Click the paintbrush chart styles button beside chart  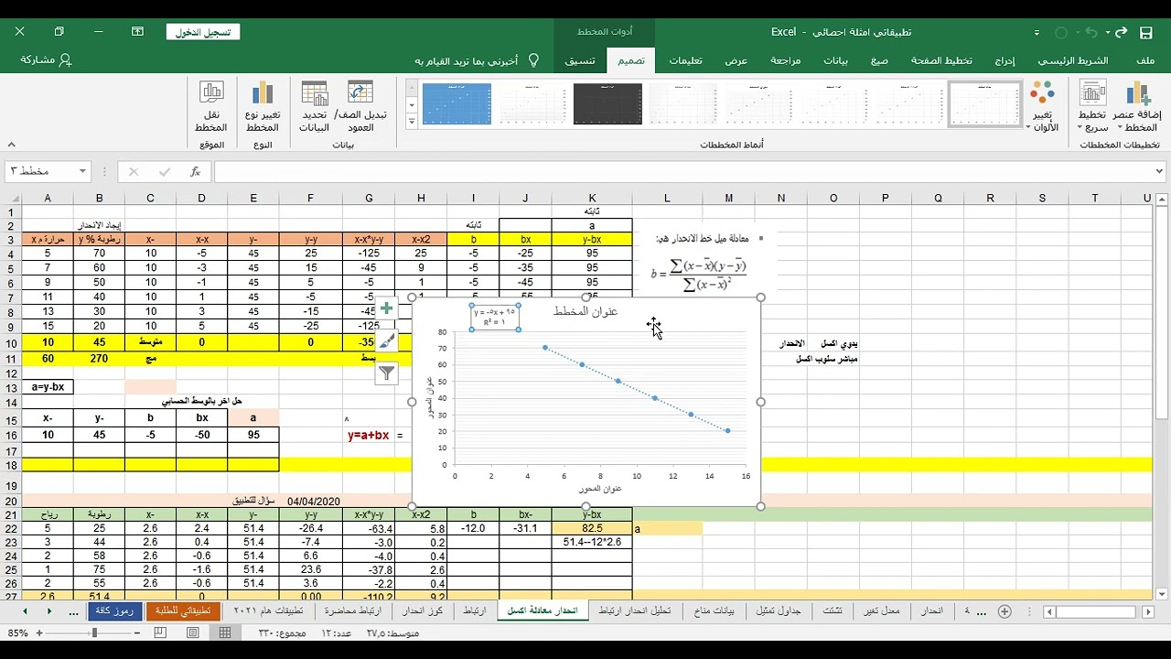pyautogui.click(x=387, y=341)
